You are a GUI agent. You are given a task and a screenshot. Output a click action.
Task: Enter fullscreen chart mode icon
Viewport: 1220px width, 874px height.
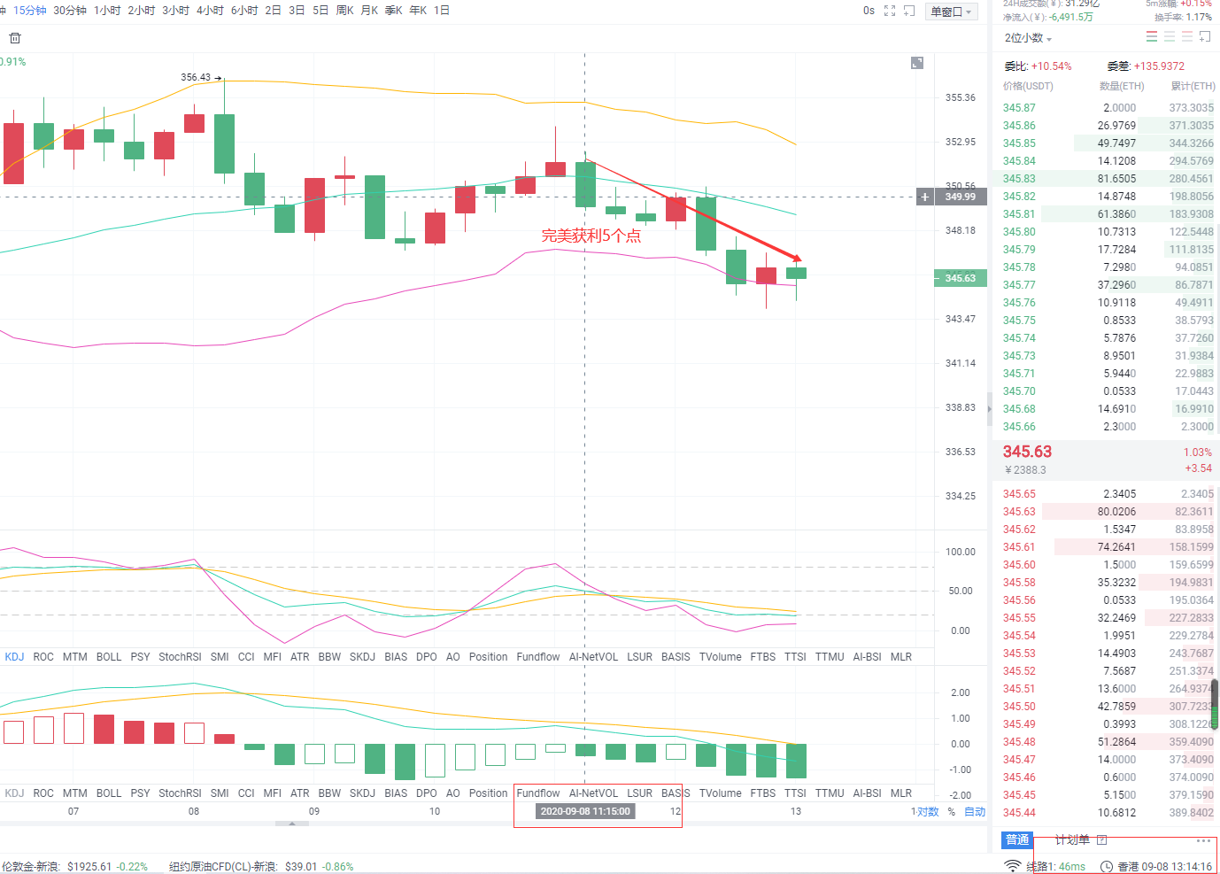890,11
